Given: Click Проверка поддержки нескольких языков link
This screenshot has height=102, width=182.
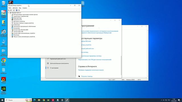Looking at the screenshot, I should pos(91,70).
